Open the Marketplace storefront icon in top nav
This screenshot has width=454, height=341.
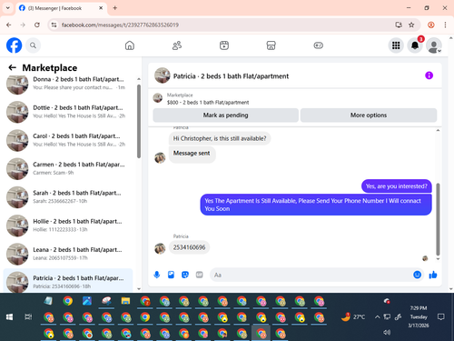(x=271, y=45)
